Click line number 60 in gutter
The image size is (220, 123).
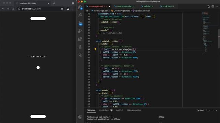pyautogui.click(x=89, y=90)
